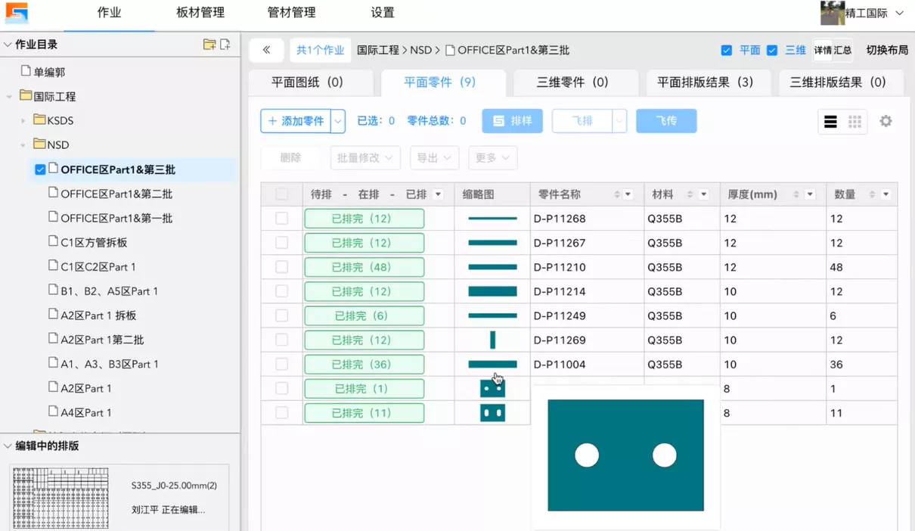This screenshot has height=531, width=915.
Task: Uncheck OFFICE区Part1&第三批 job checkbox
Action: 40,169
